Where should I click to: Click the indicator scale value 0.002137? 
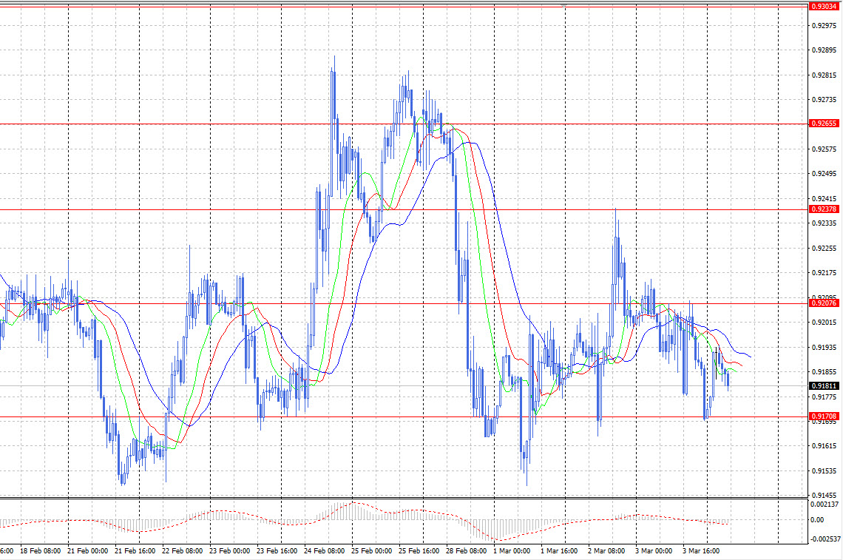point(825,504)
